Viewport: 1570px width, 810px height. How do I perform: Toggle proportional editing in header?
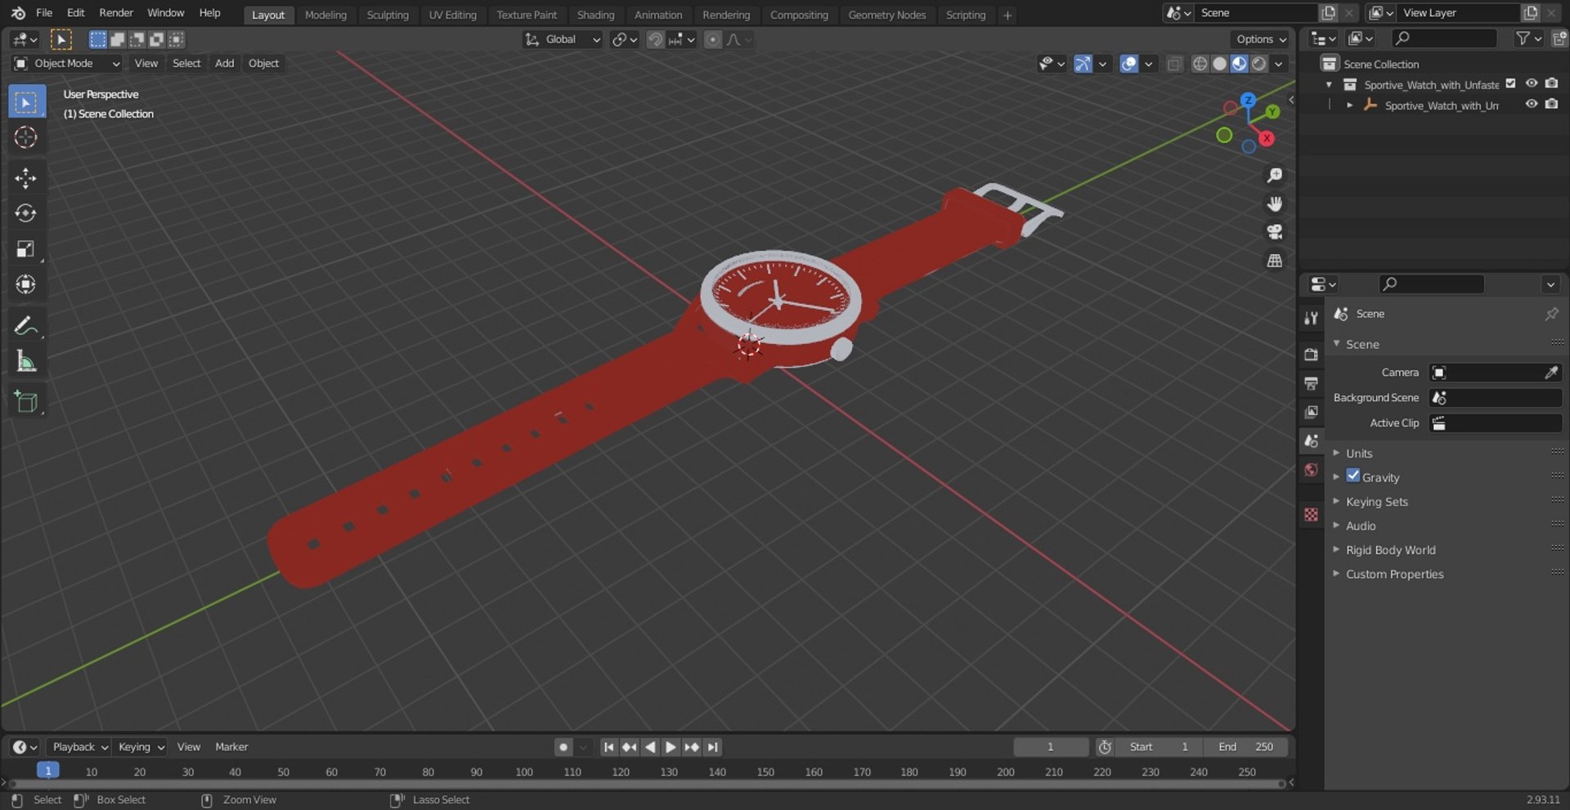712,39
